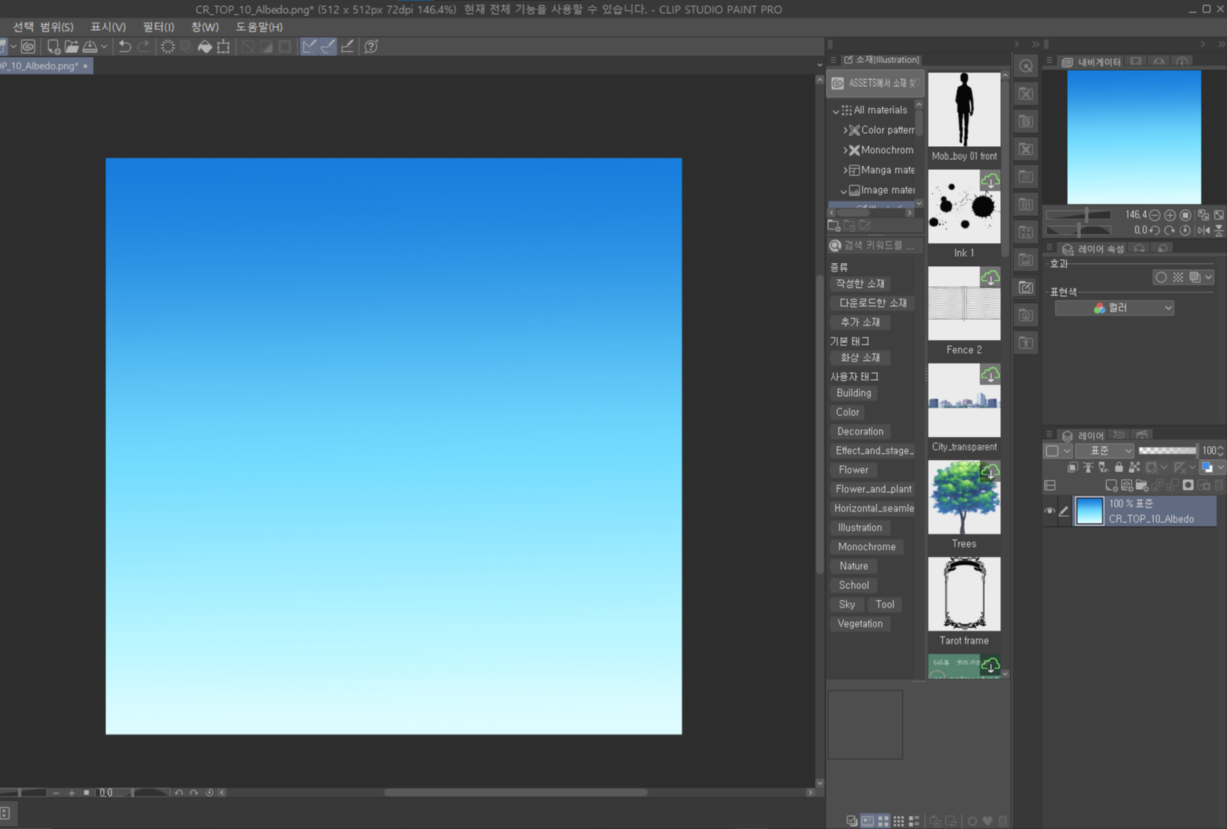Zoom in in the Navigator panel
1227x829 pixels.
point(1169,215)
